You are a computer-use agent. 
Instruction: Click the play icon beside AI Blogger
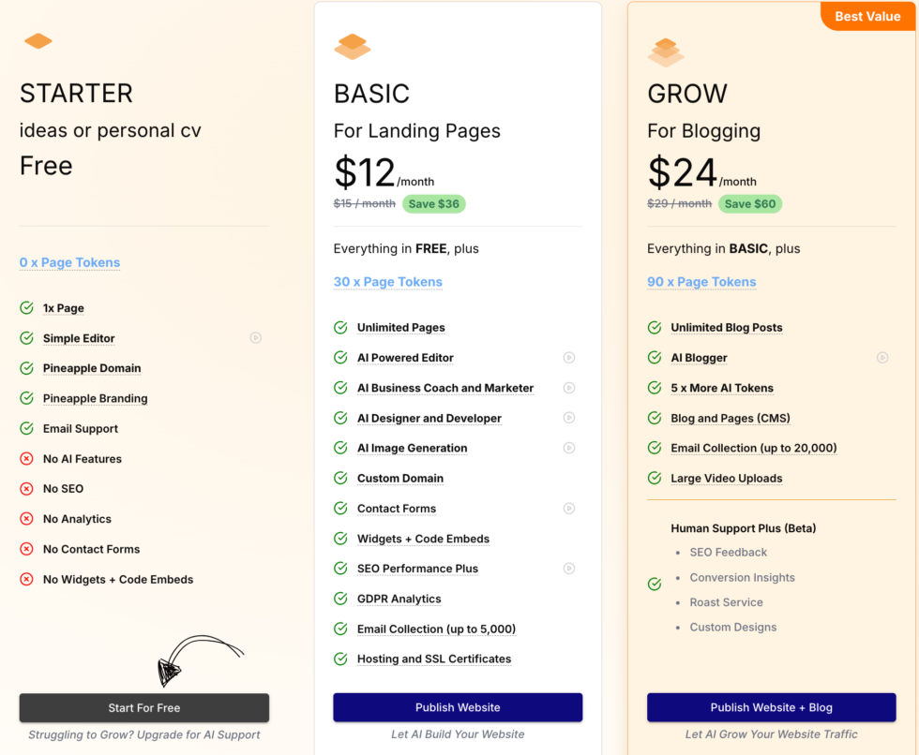(x=882, y=357)
